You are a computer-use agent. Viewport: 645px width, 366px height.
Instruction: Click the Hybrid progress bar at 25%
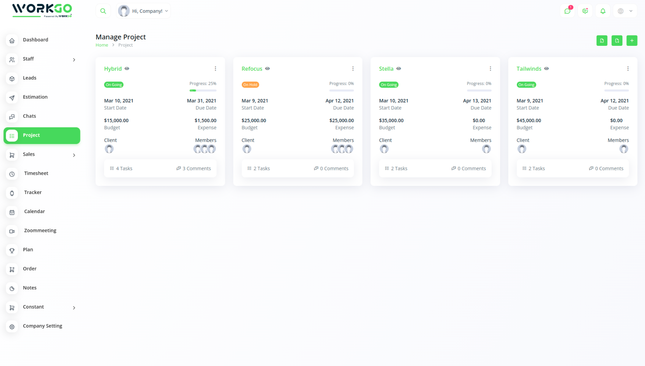[x=203, y=90]
